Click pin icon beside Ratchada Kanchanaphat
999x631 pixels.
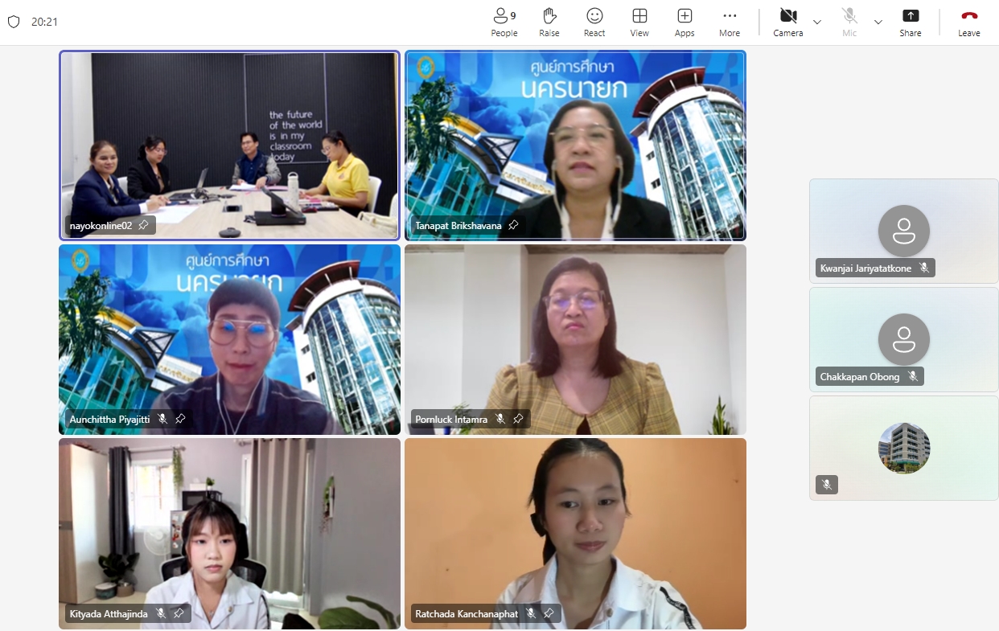click(x=549, y=613)
